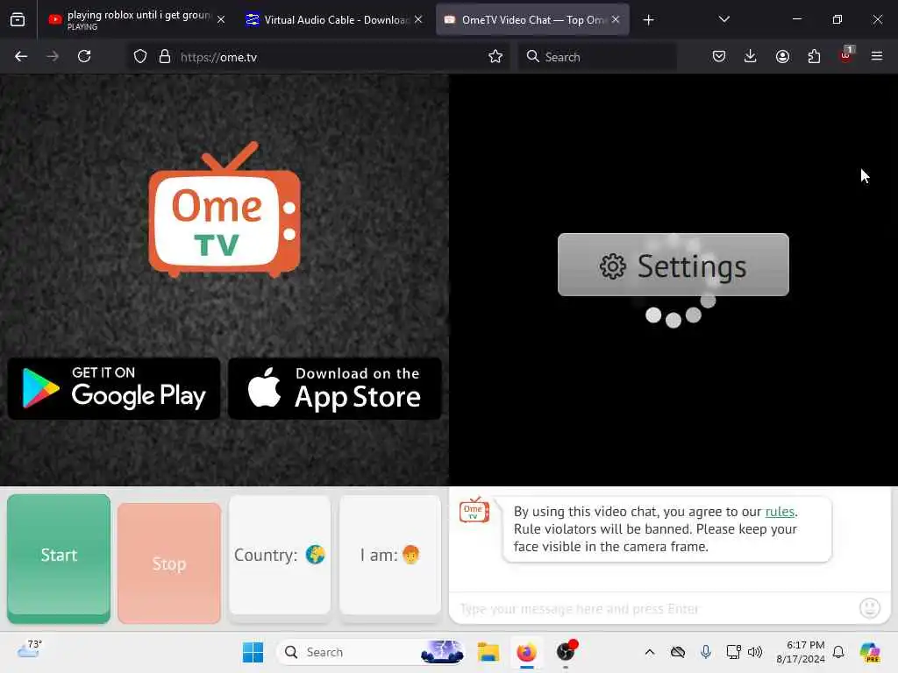Viewport: 898px width, 673px height.
Task: Close the OmeTV Video Chat tab
Action: [616, 19]
